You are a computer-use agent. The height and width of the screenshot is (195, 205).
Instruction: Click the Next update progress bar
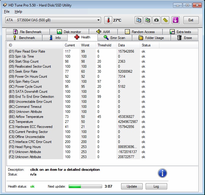(85, 186)
